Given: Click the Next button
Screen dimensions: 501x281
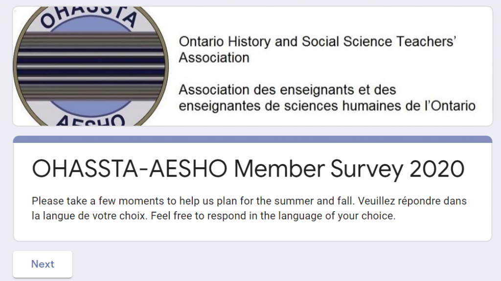Looking at the screenshot, I should click(43, 264).
